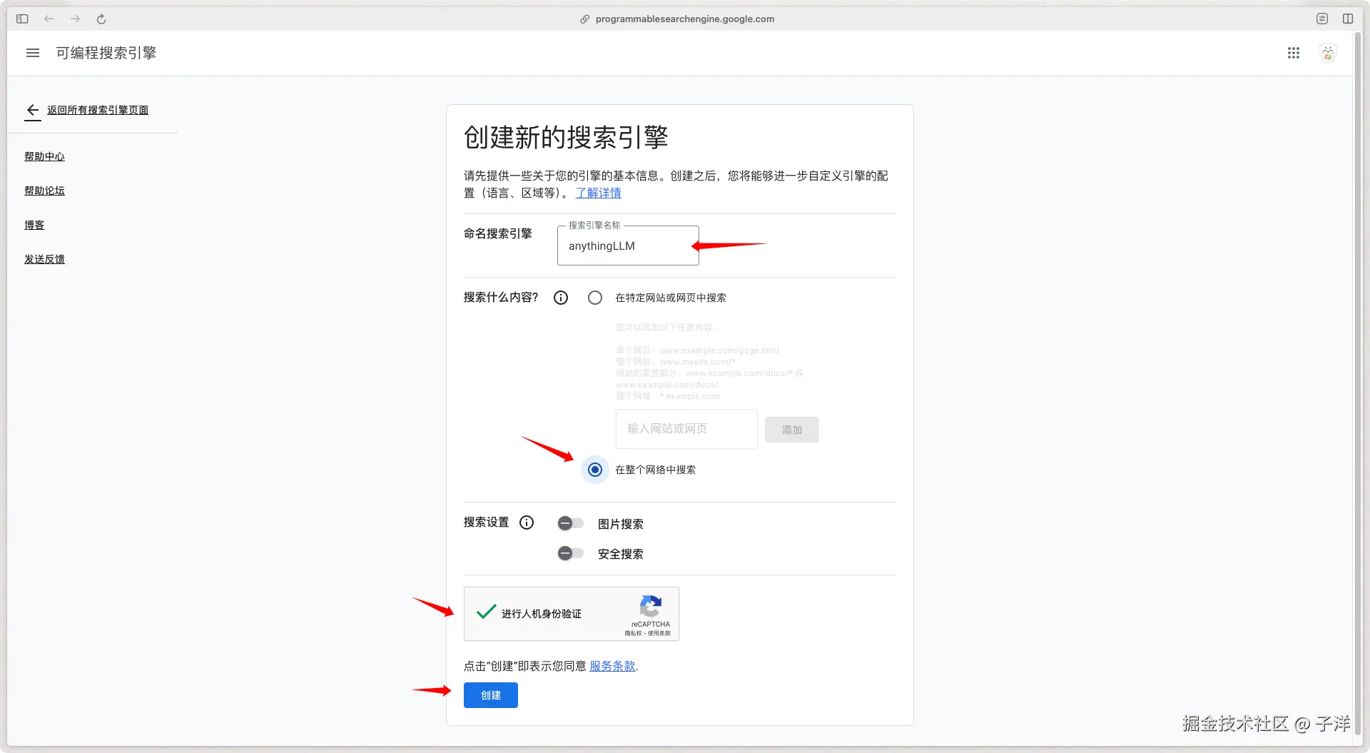Viewport: 1370px width, 753px height.
Task: Open the 服务条款 terms link
Action: [x=612, y=666]
